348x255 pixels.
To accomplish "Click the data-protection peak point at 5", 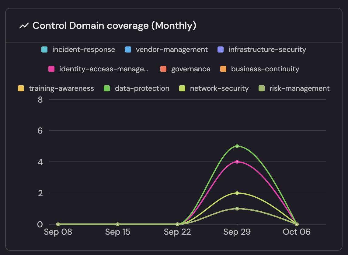I will click(x=237, y=146).
